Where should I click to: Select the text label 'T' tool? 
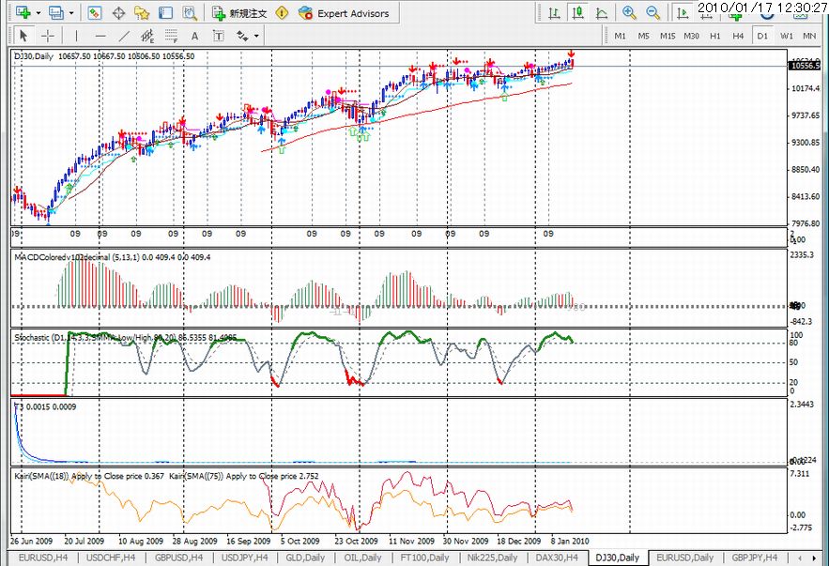click(219, 36)
